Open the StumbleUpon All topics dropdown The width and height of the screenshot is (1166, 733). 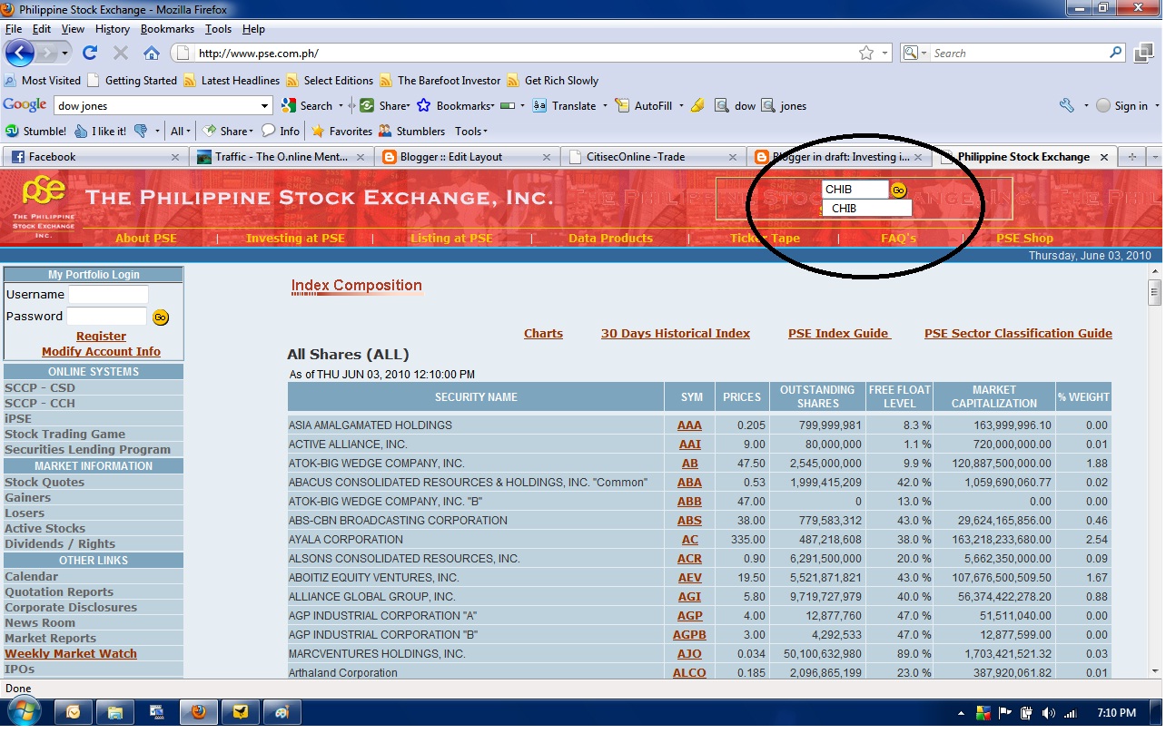point(182,131)
